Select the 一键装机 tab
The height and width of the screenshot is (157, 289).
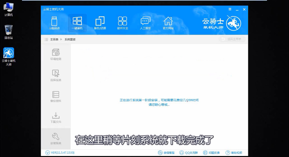point(77,23)
